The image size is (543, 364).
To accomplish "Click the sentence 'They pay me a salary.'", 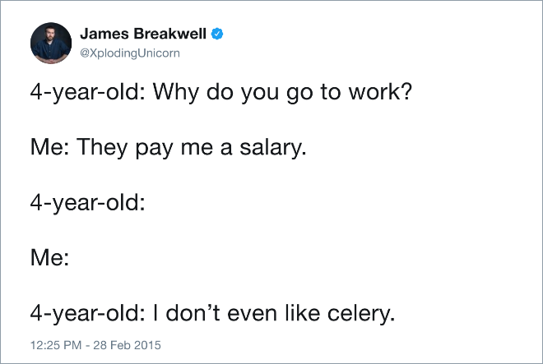I will [x=192, y=148].
